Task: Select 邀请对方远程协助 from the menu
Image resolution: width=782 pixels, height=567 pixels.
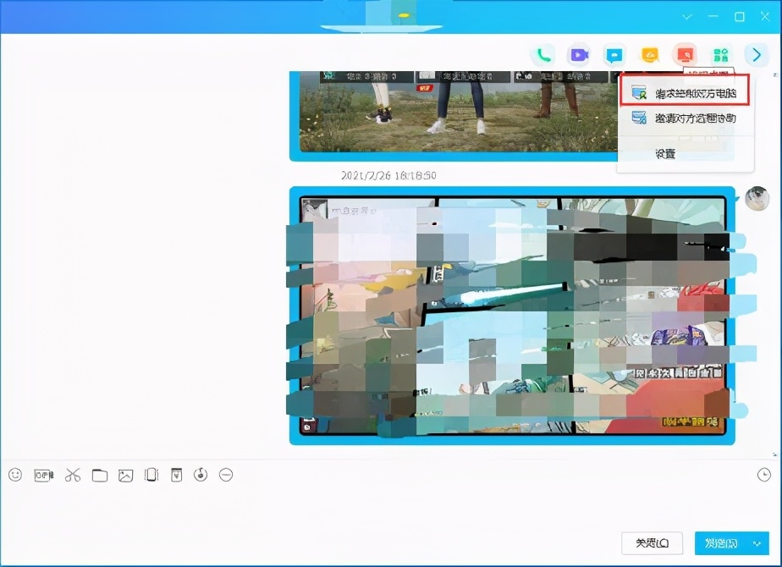Action: pos(685,118)
